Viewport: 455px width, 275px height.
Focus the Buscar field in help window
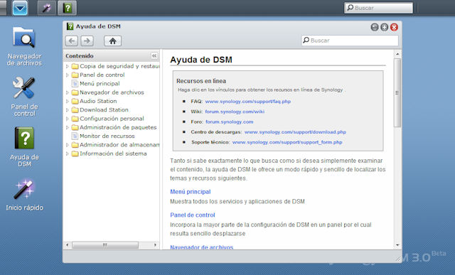tap(350, 41)
